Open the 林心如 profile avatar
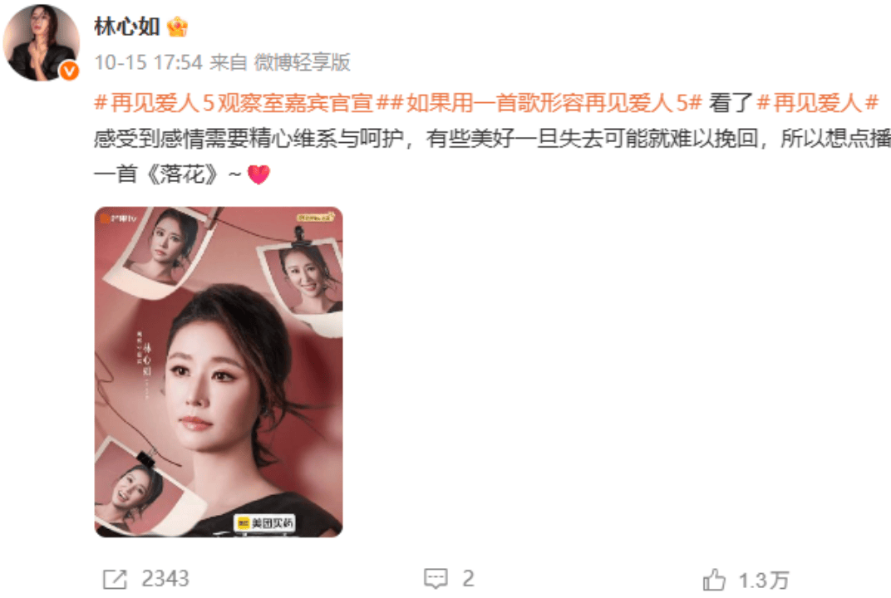This screenshot has height=598, width=891. pos(42,43)
